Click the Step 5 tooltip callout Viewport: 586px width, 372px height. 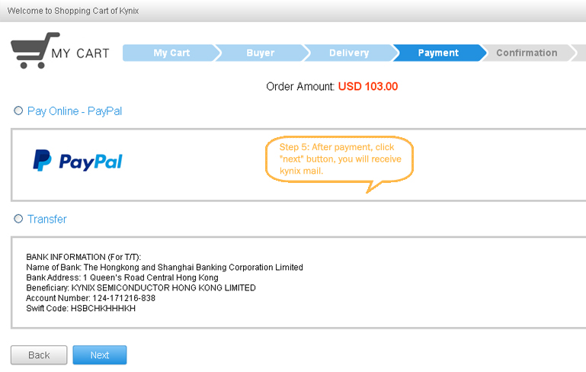click(x=339, y=159)
